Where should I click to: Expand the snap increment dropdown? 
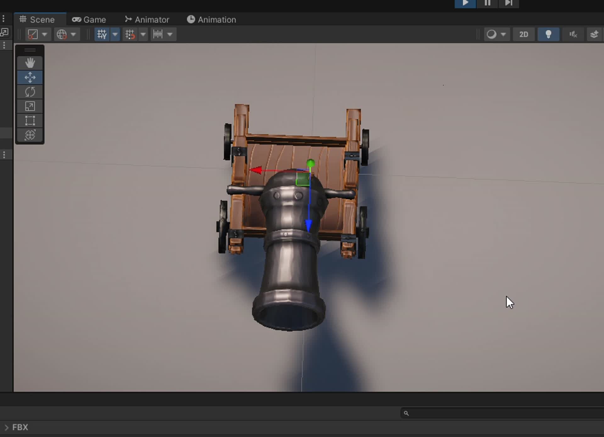pos(170,34)
